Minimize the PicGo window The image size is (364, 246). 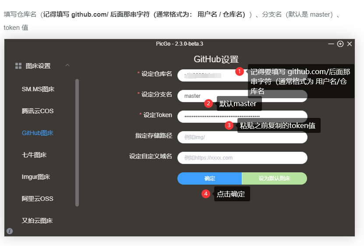(331, 44)
